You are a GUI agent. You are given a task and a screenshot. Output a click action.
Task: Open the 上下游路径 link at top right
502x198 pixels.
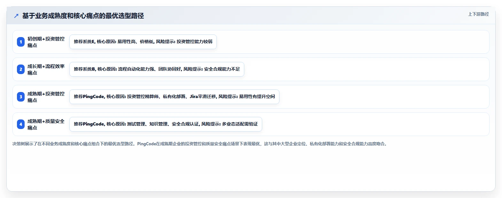[x=478, y=14]
